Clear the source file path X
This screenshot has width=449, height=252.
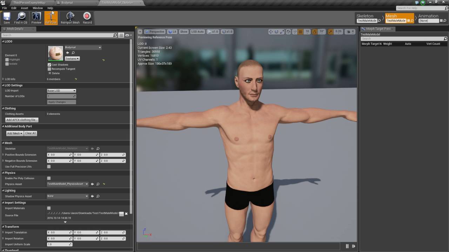(x=126, y=214)
